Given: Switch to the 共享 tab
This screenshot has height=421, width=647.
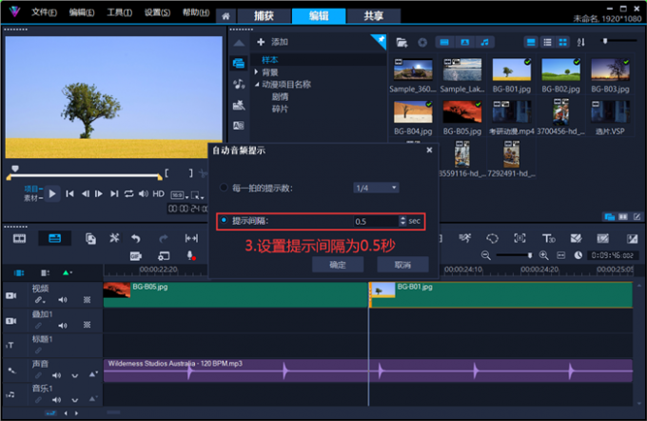Looking at the screenshot, I should (361, 16).
